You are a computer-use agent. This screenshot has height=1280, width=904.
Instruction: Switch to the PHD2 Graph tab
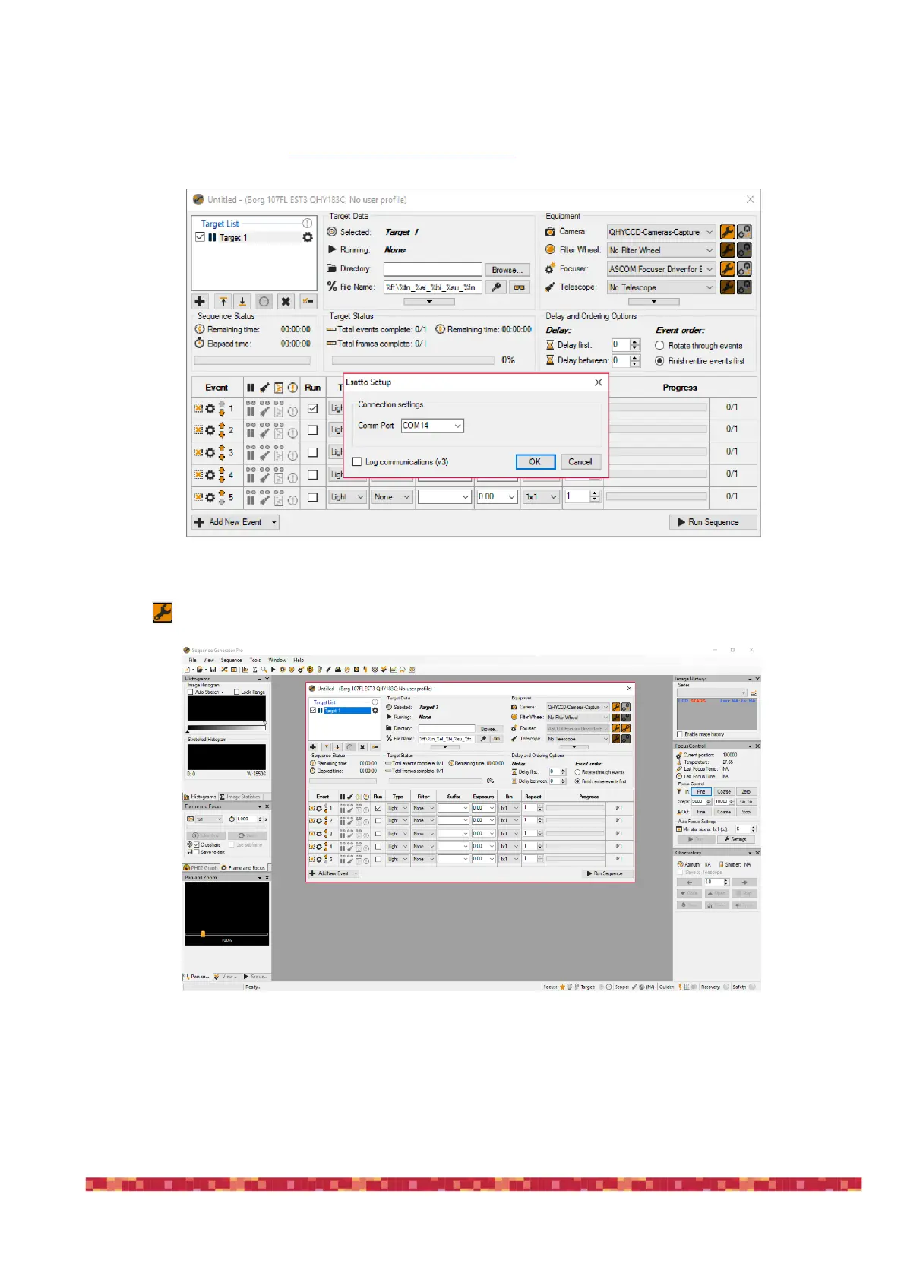(x=201, y=867)
